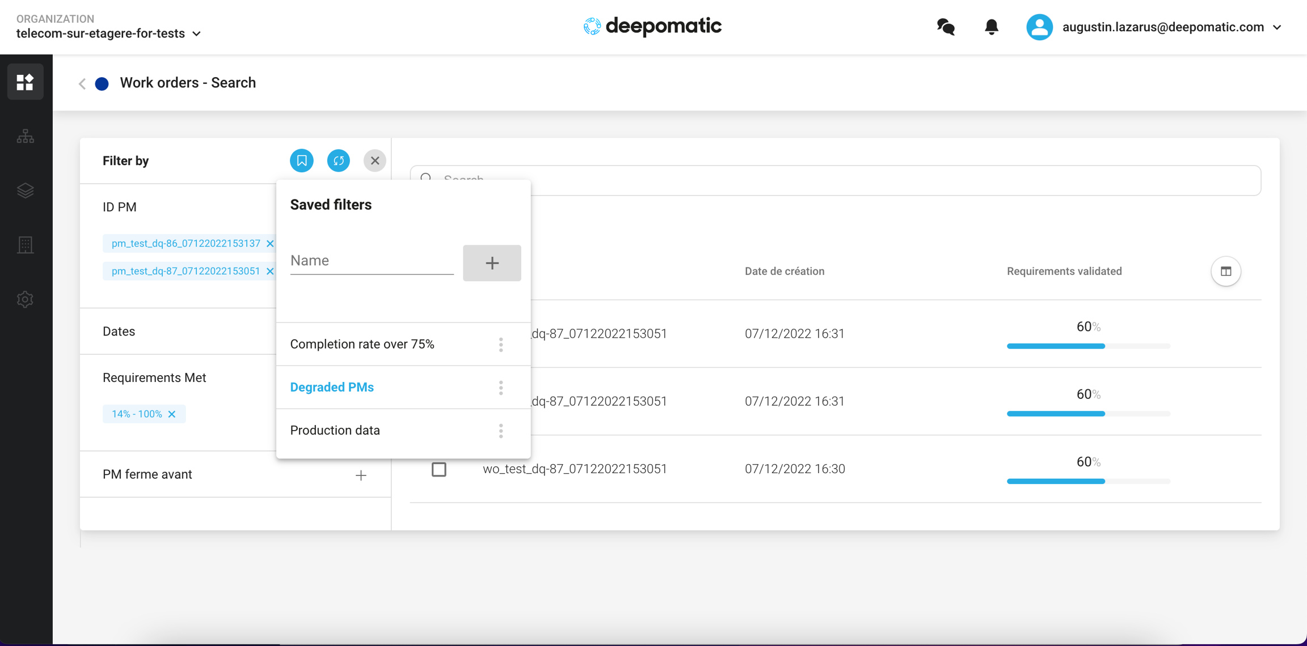Remove the 14% - 100% filter chip
The width and height of the screenshot is (1307, 646).
click(x=172, y=414)
